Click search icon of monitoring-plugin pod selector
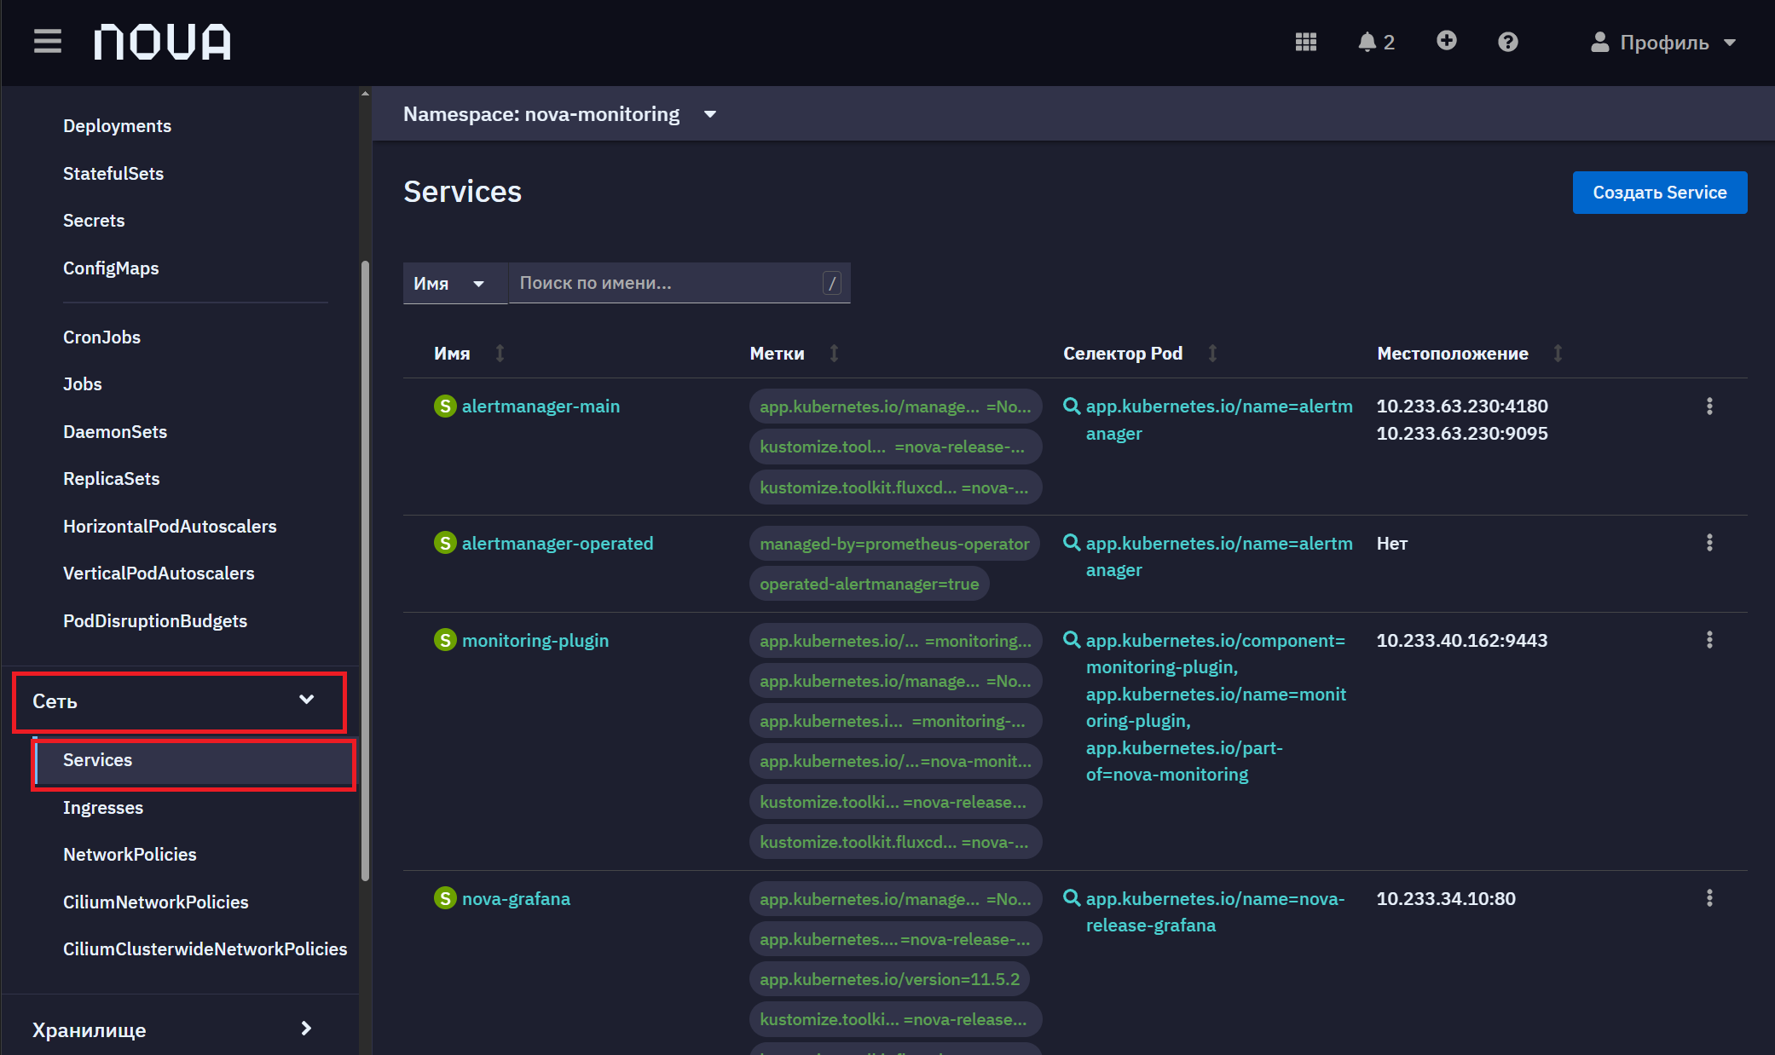 (x=1072, y=640)
